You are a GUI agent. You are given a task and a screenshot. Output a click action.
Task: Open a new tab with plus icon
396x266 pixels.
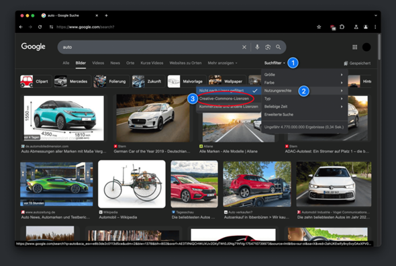click(x=106, y=15)
